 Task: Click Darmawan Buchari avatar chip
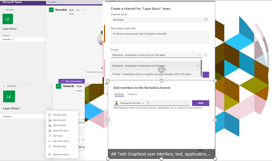pyautogui.click(x=117, y=103)
